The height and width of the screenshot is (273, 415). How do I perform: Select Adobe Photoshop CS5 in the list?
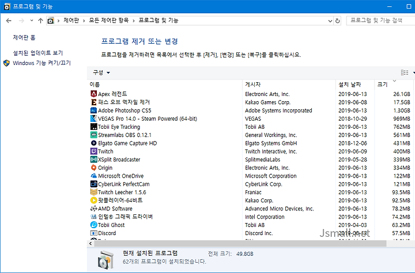[x=124, y=110]
